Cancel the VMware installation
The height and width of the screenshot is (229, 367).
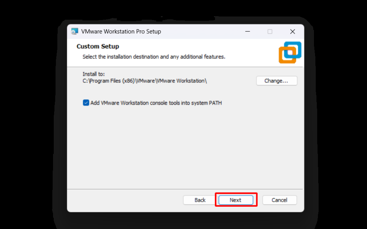point(279,200)
